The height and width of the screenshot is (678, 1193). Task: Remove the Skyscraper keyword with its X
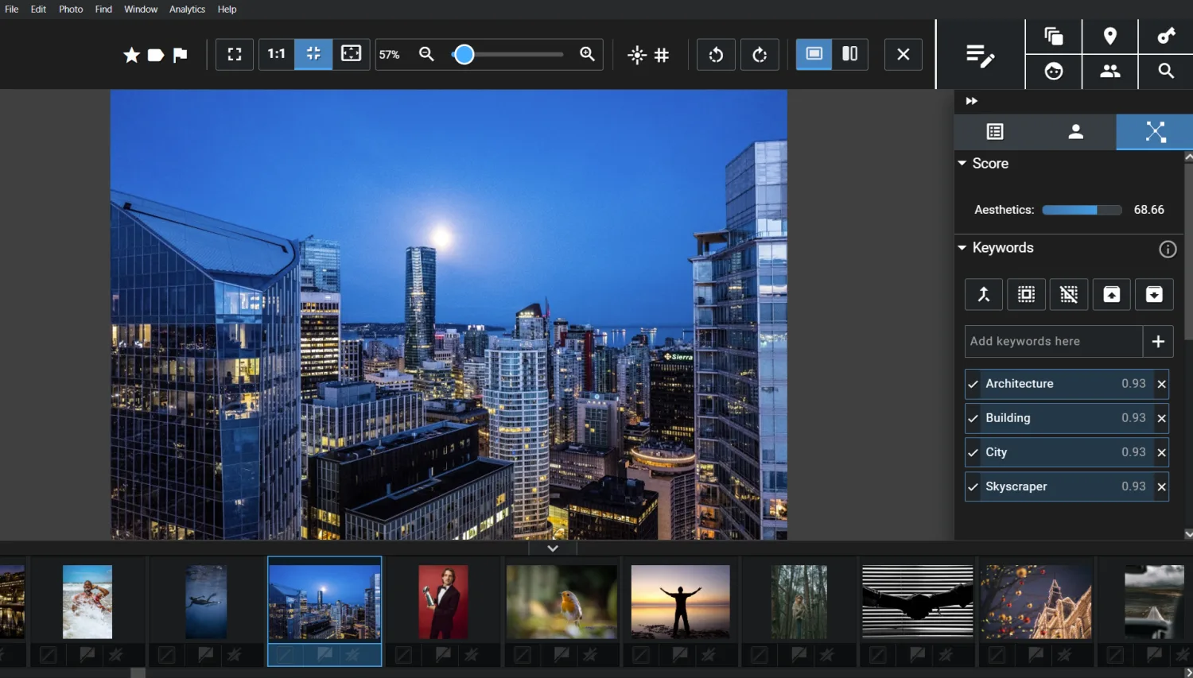click(x=1162, y=486)
